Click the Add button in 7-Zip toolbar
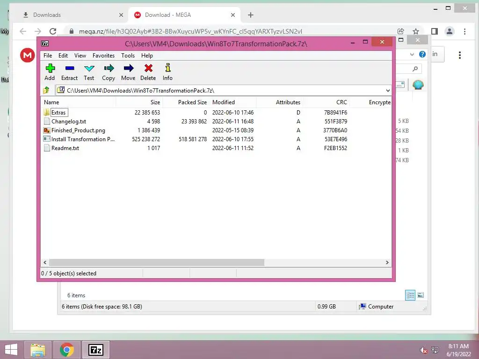The image size is (479, 359). [x=50, y=72]
